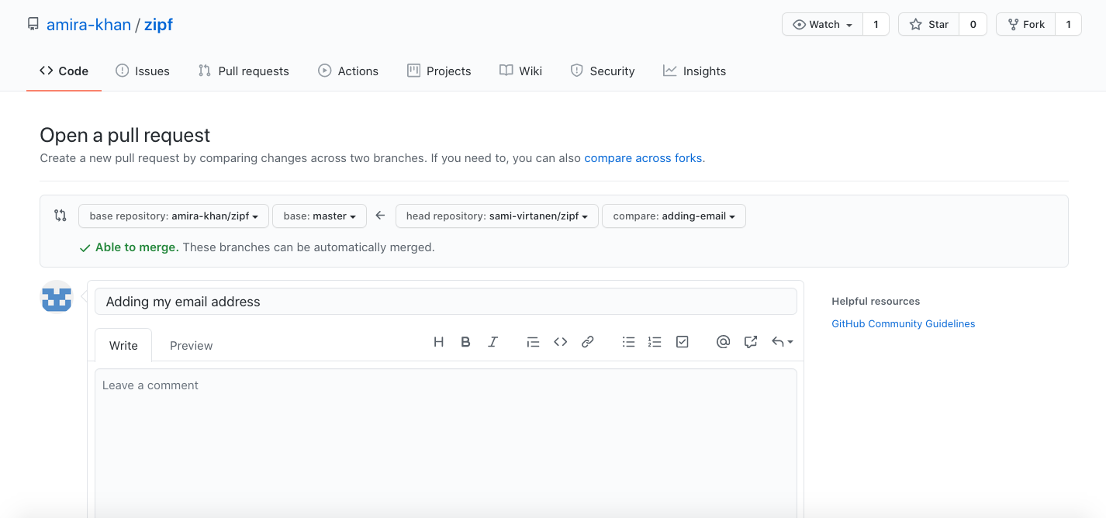
Task: Add a link icon in toolbar
Action: point(588,342)
